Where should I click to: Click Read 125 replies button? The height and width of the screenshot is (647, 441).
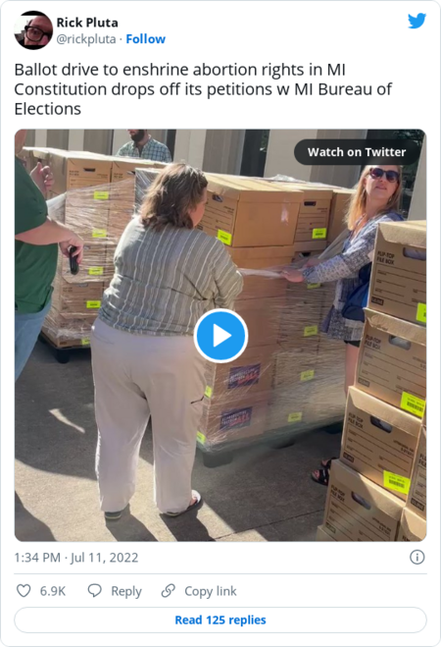(x=220, y=620)
